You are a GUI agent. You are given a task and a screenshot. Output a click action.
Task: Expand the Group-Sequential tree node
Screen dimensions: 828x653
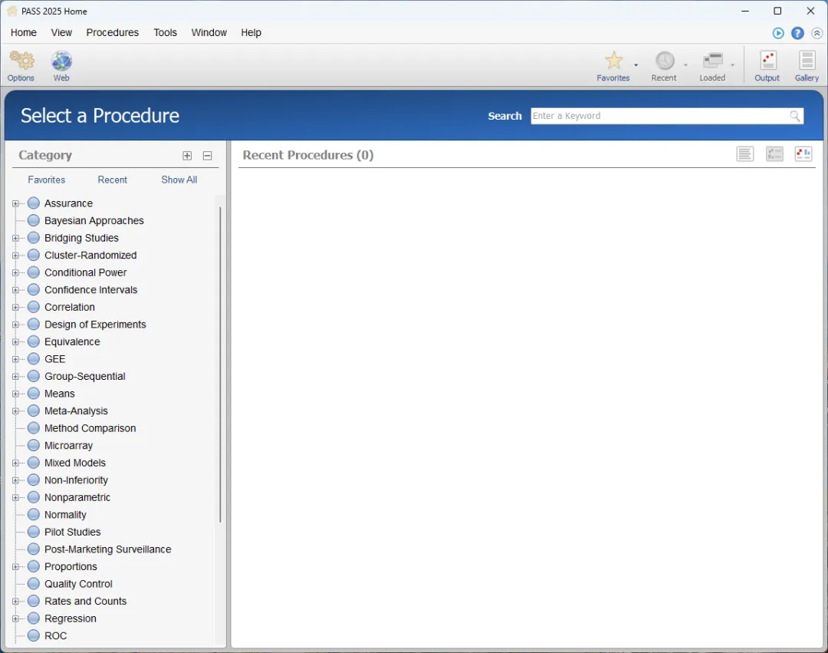coord(15,376)
